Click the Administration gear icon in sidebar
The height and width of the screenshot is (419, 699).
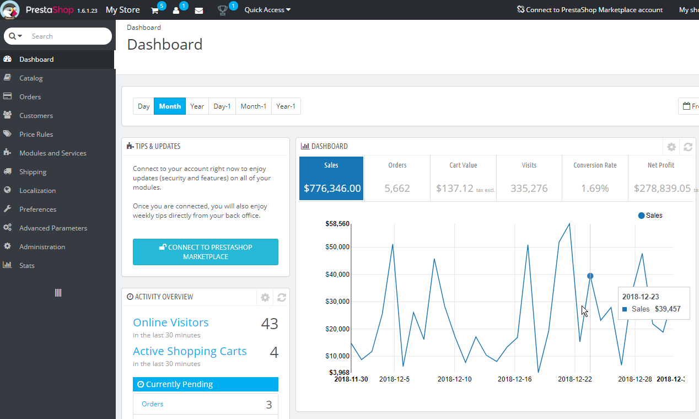click(x=8, y=246)
